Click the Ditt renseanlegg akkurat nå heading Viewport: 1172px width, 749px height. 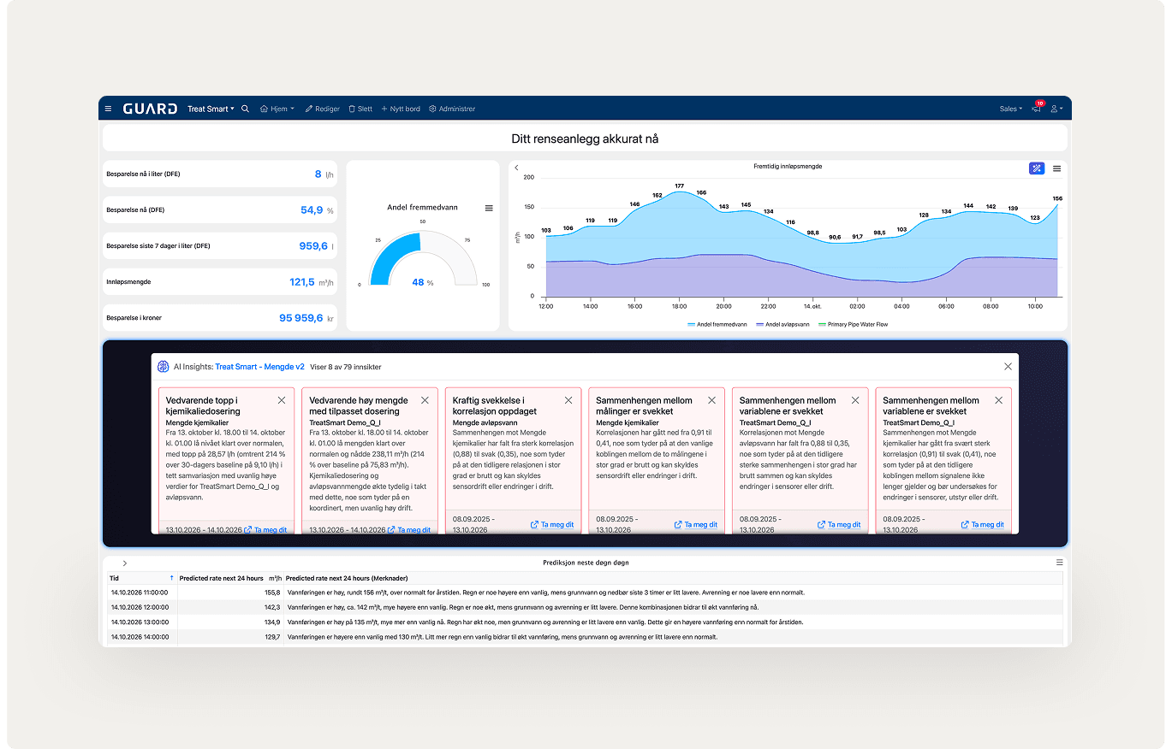click(585, 139)
